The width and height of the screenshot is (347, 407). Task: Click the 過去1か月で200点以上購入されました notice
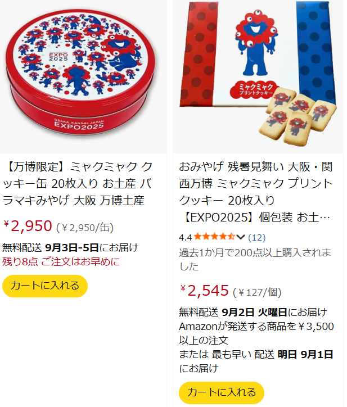tap(255, 260)
